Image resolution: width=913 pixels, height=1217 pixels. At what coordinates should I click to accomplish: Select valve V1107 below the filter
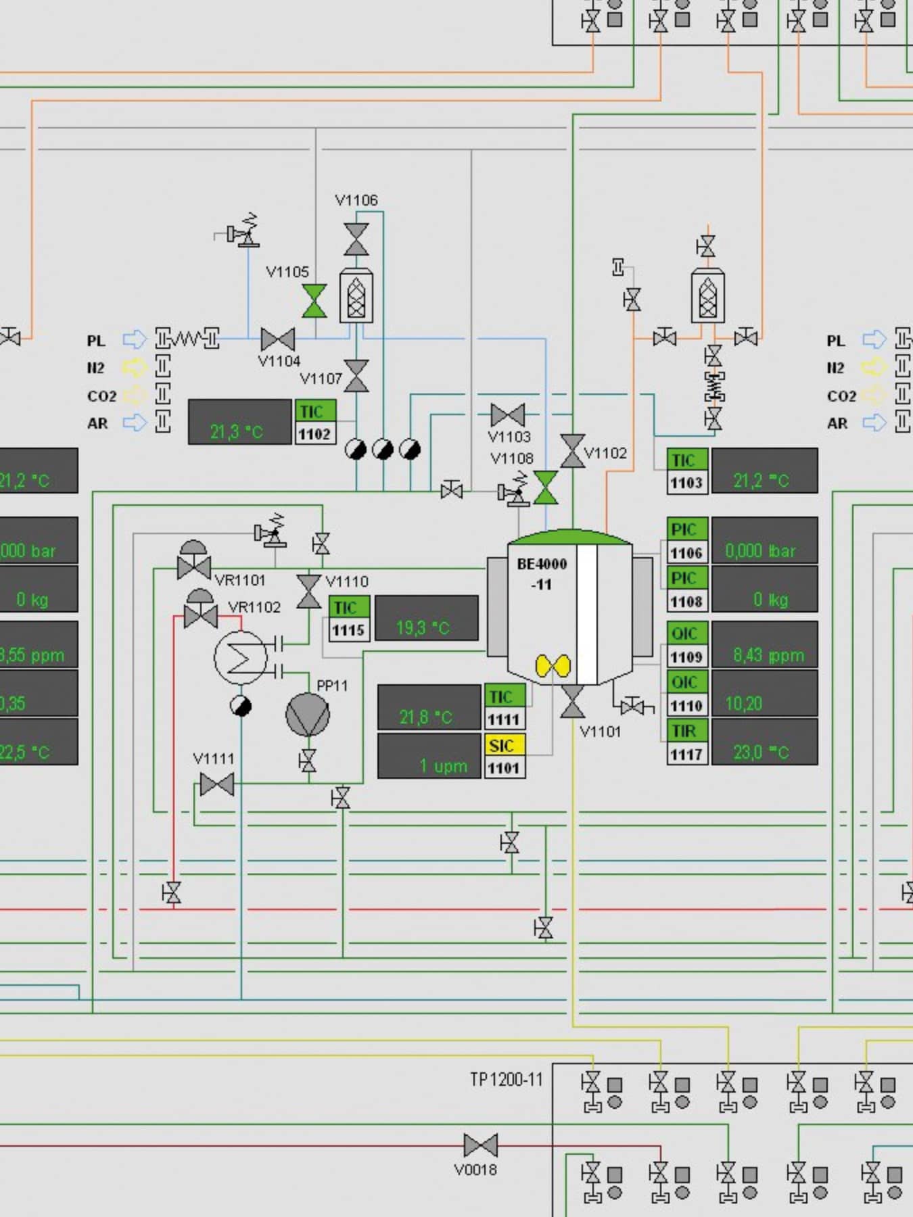(x=356, y=376)
